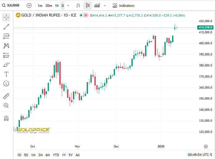Viewport: 215px width, 159px height.
Task: Select the 30m timeframe
Action: (x=49, y=6)
